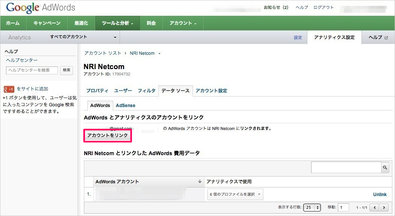Image resolution: width=395 pixels, height=216 pixels.
Task: Expand the アカウント menu in green navbar
Action: (x=183, y=23)
